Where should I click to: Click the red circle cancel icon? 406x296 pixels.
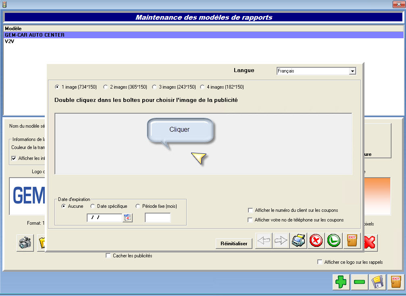316,241
